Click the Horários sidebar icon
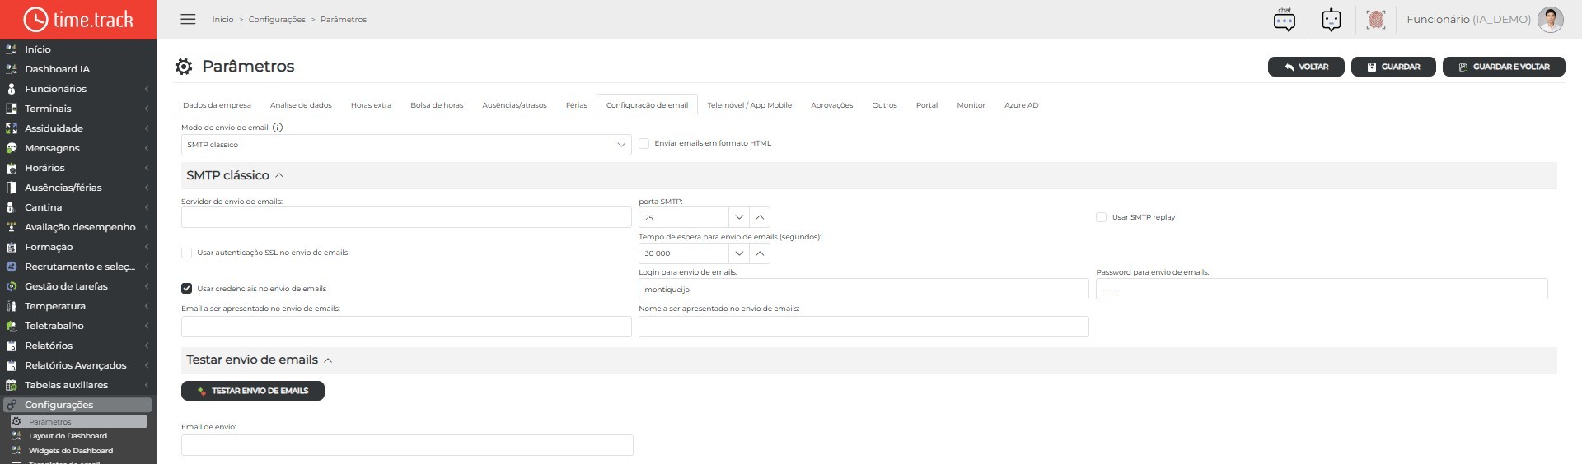Screen dimensions: 1582x464 pyautogui.click(x=12, y=168)
